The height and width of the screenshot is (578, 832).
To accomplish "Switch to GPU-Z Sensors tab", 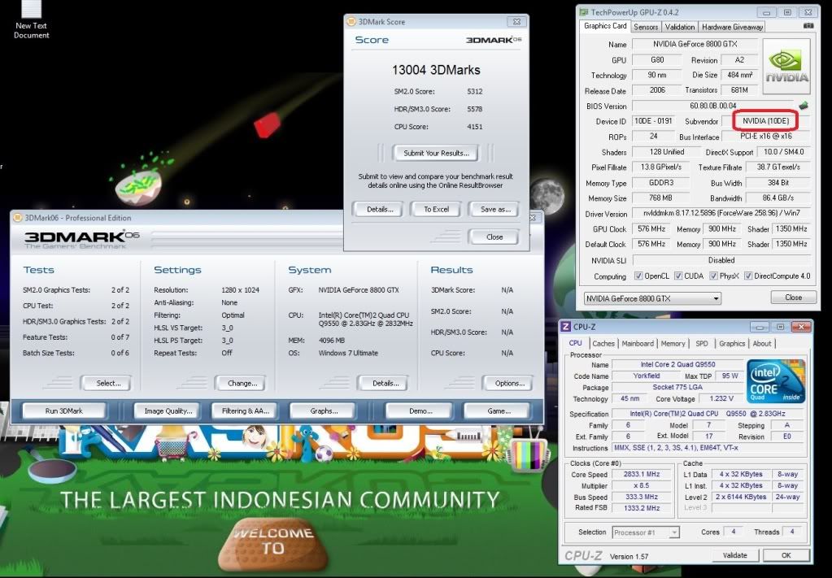I will click(x=646, y=27).
